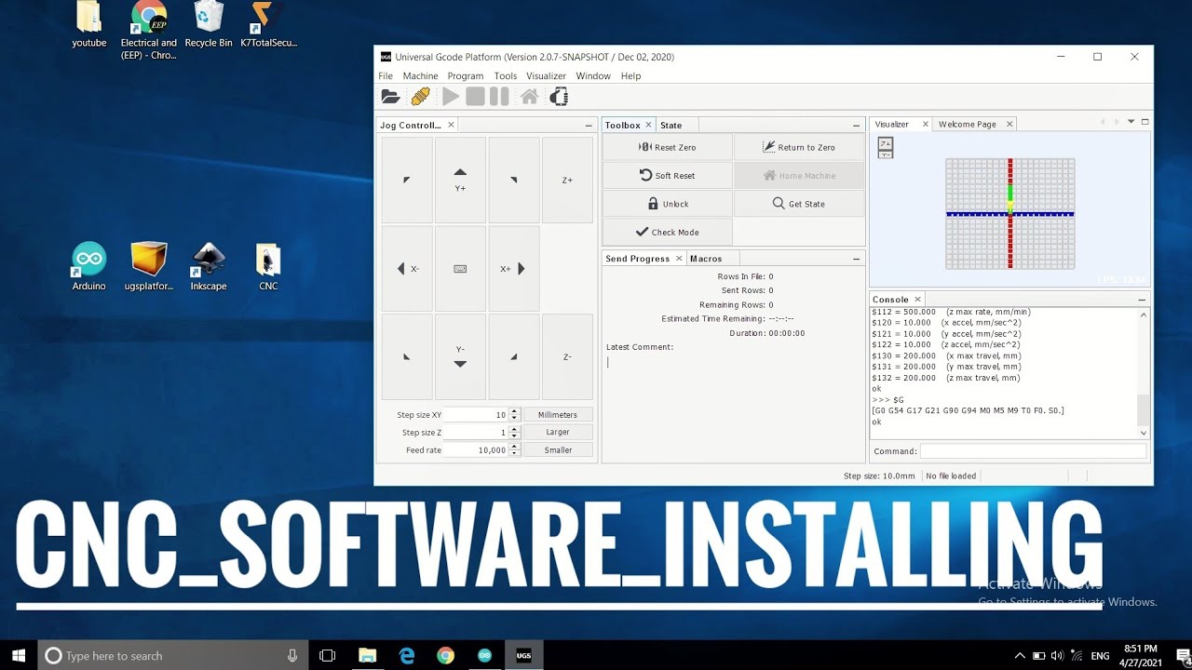Screen dimensions: 1192x670
Task: Close the Toolbox tab
Action: click(x=648, y=125)
